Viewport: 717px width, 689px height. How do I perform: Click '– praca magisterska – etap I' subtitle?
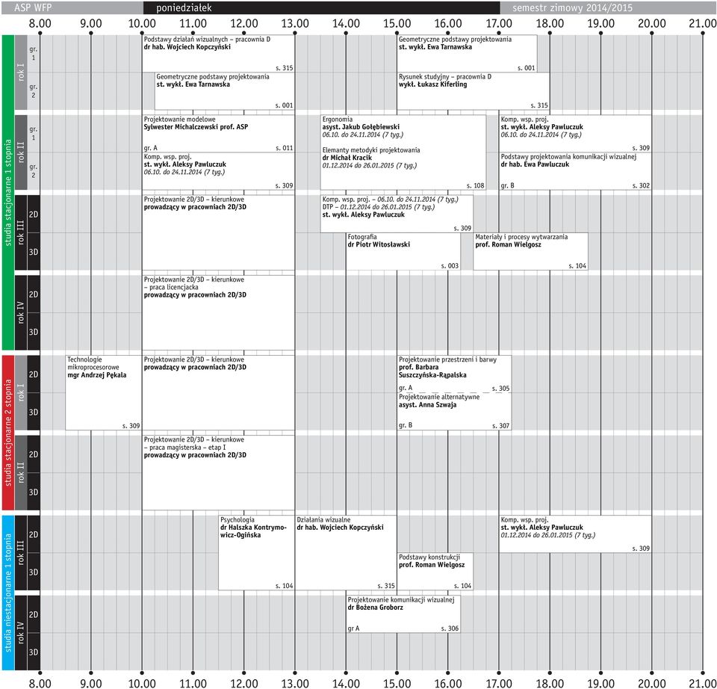click(184, 448)
